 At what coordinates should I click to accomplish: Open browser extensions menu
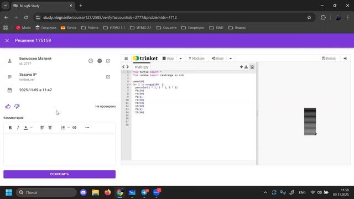pyautogui.click(x=323, y=17)
